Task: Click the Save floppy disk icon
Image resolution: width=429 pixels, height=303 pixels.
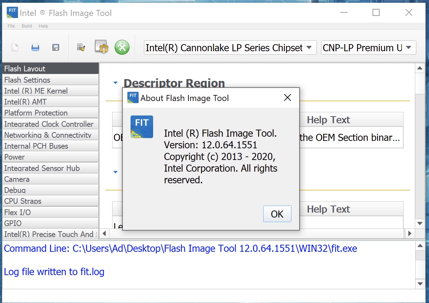Action: (55, 48)
